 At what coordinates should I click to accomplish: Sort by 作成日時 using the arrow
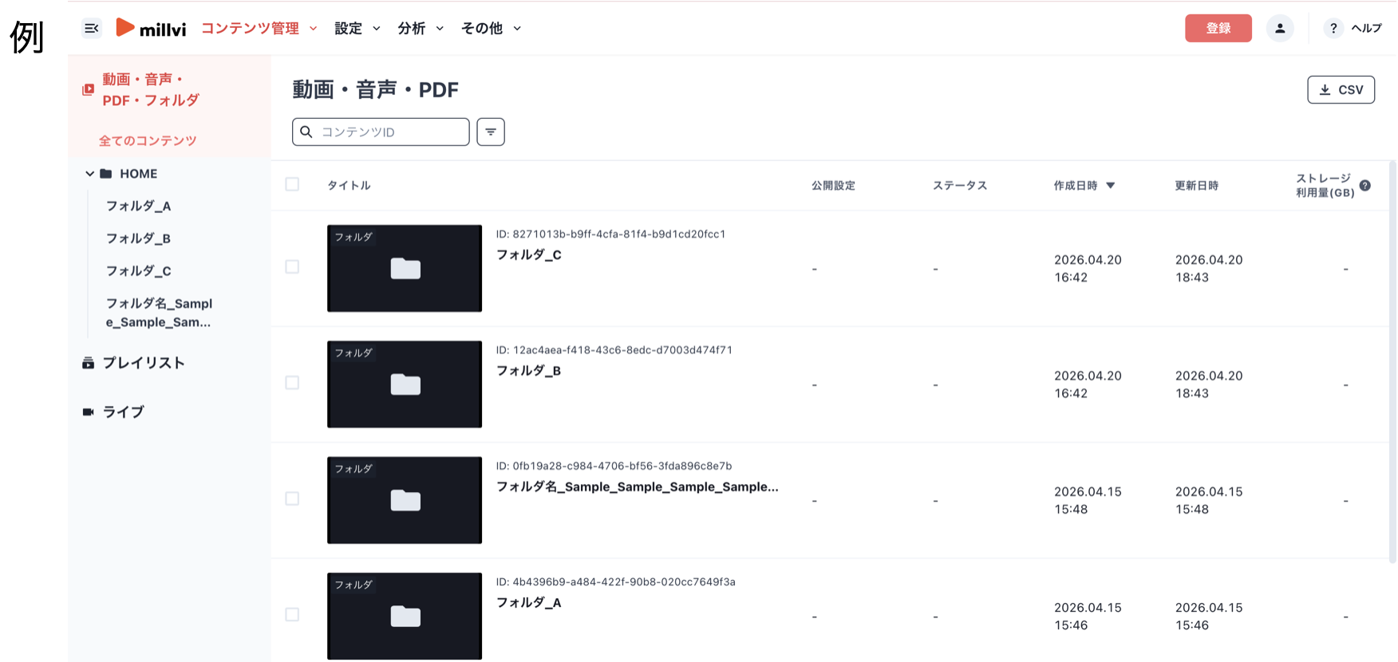(x=1110, y=185)
